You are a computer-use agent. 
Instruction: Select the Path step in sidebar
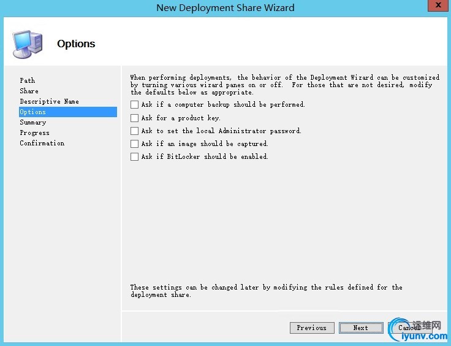tap(28, 80)
